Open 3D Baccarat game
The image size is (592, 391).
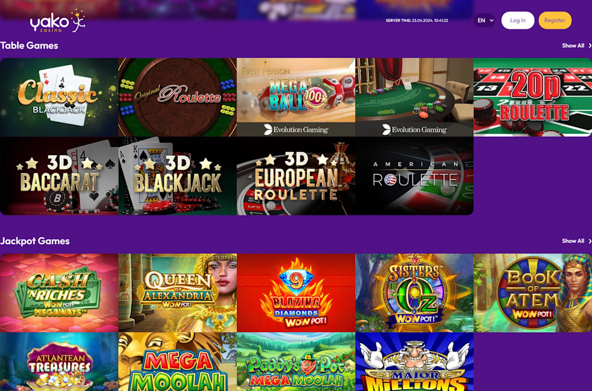59,176
